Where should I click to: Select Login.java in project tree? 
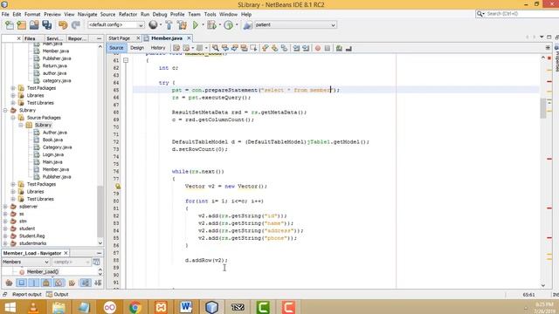pos(53,154)
